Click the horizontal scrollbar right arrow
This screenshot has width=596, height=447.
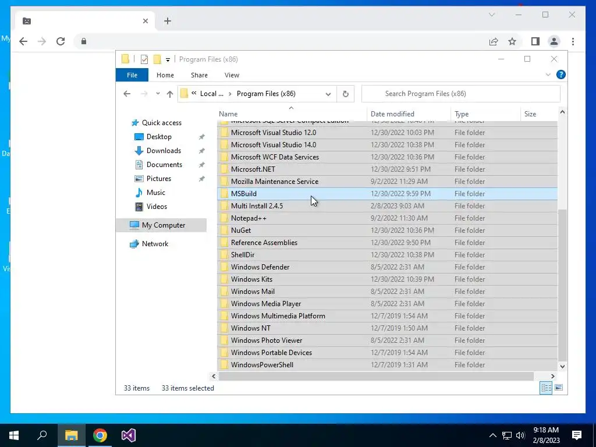point(553,376)
